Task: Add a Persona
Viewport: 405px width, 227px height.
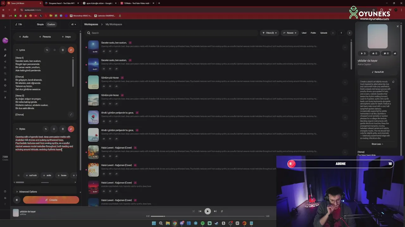Action: [x=45, y=37]
